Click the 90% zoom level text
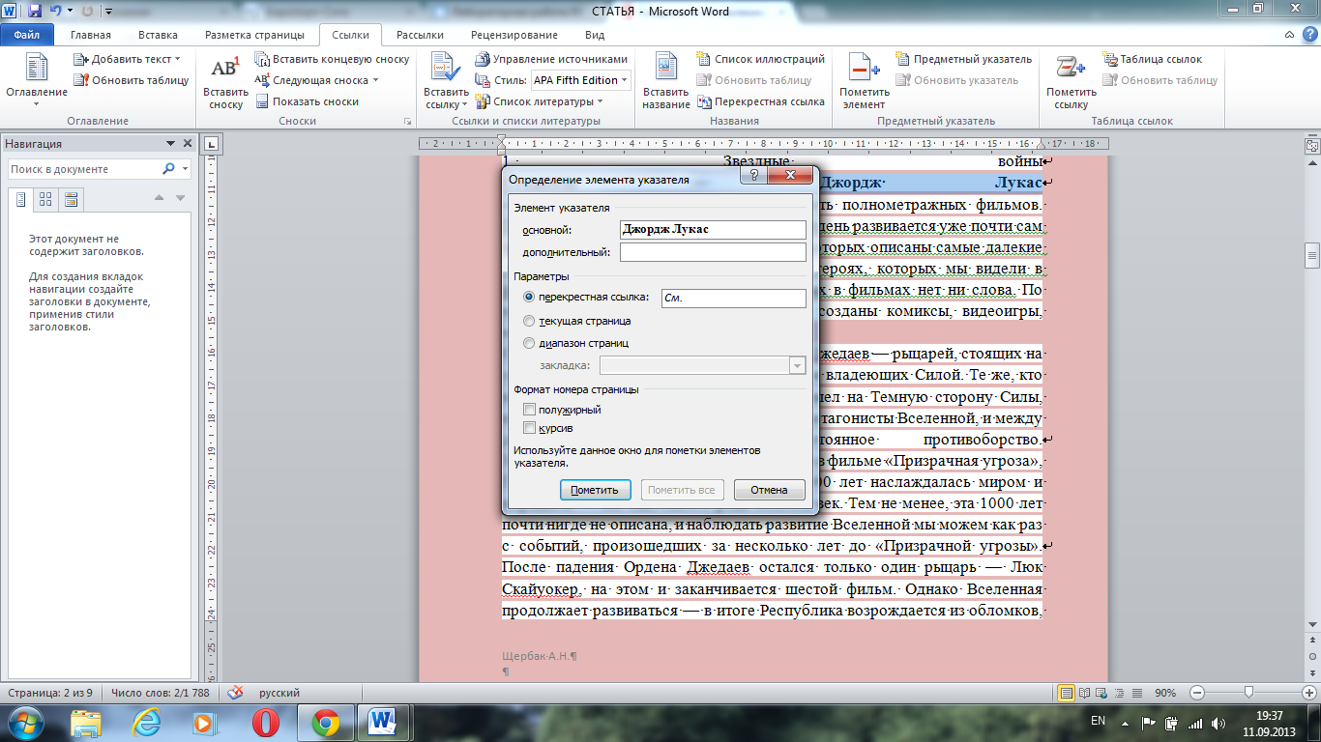This screenshot has width=1321, height=742. pos(1165,693)
